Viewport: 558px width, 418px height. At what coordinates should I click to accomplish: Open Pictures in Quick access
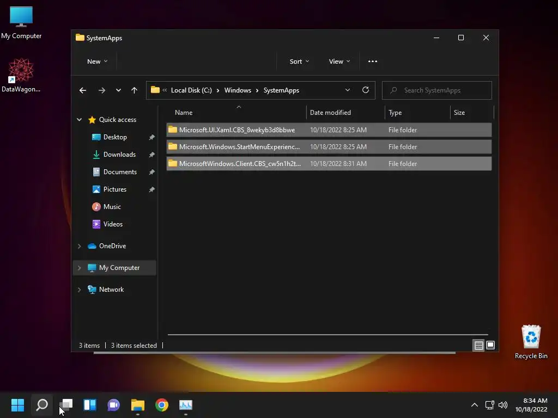pos(114,189)
